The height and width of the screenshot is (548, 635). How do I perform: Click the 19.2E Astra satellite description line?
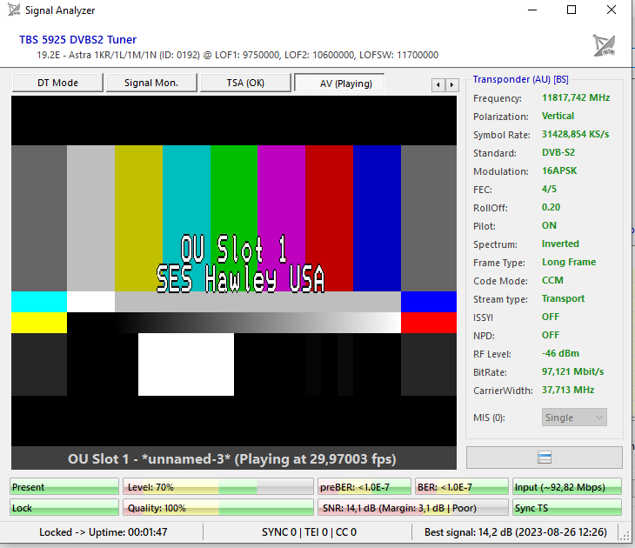(237, 55)
